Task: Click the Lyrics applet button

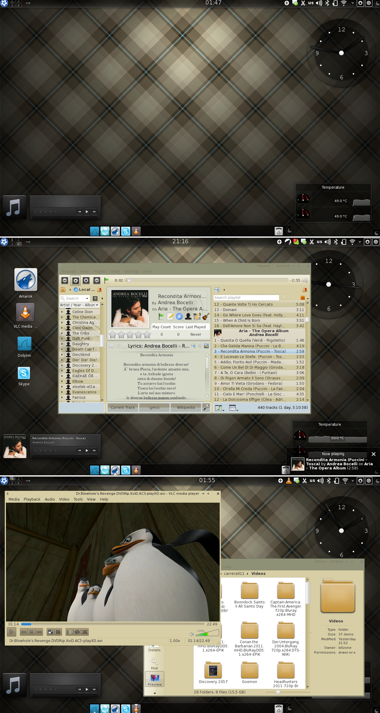Action: (154, 407)
